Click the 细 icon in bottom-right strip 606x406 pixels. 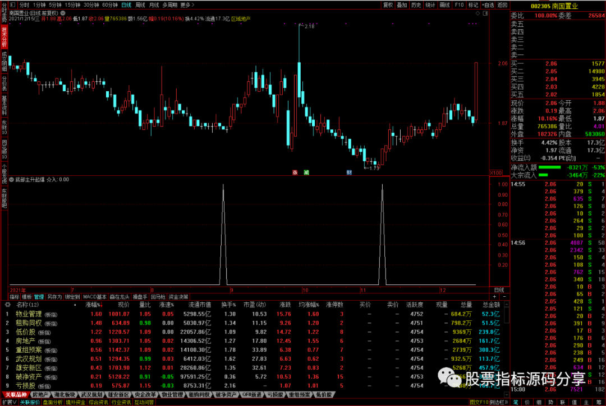click(539, 402)
